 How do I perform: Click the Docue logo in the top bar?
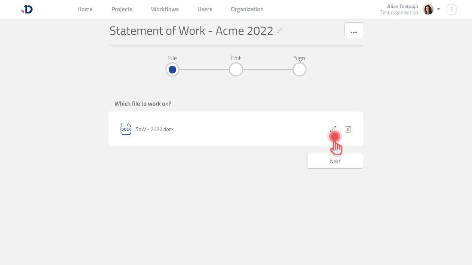[27, 9]
